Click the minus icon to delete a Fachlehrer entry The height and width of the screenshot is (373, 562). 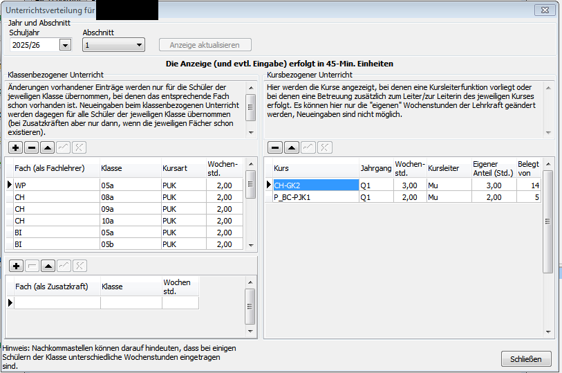[31, 147]
